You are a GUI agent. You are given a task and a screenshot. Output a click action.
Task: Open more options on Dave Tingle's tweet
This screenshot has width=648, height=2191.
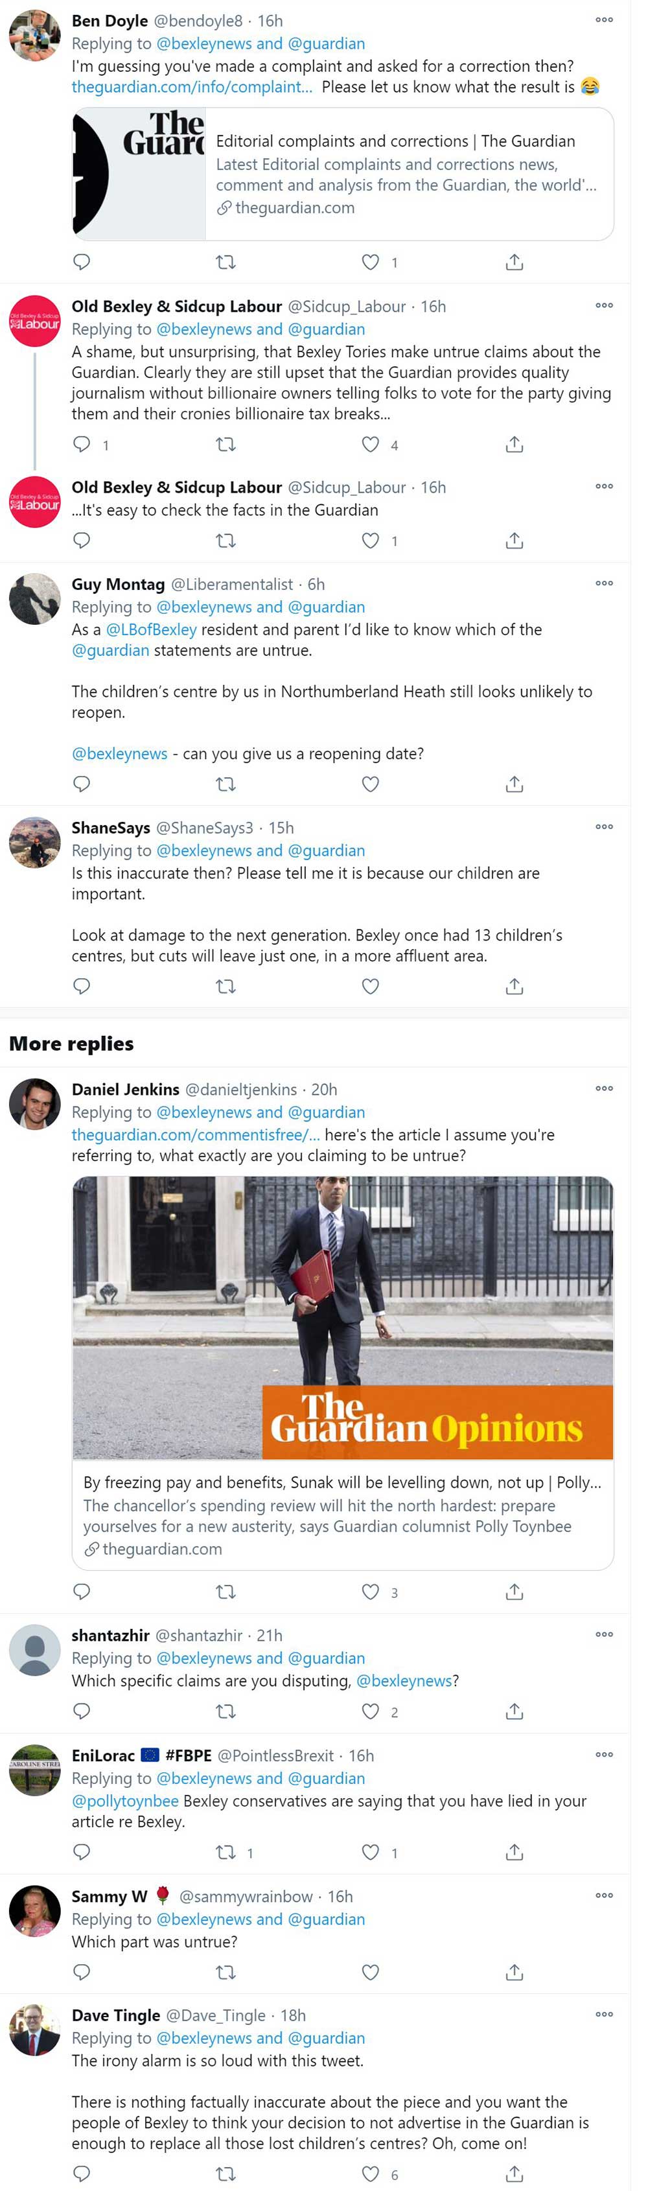(604, 2014)
